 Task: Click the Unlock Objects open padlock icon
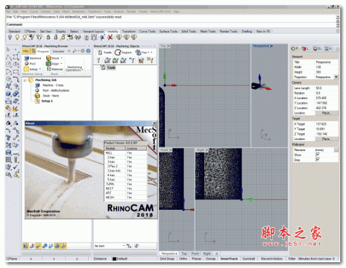55,37
